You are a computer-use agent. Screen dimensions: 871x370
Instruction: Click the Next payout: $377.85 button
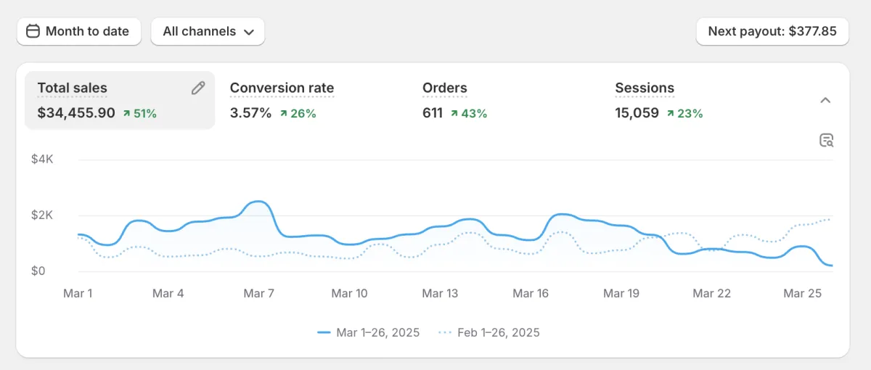[772, 31]
